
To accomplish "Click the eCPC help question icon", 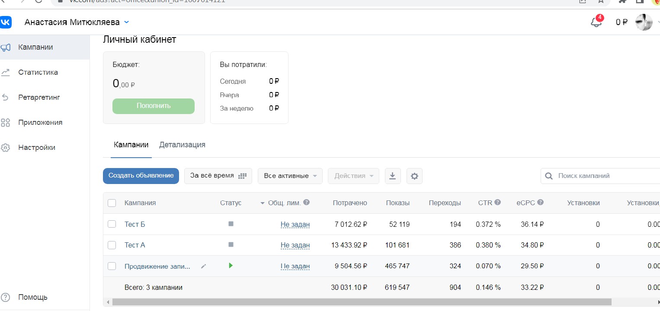I will click(541, 202).
